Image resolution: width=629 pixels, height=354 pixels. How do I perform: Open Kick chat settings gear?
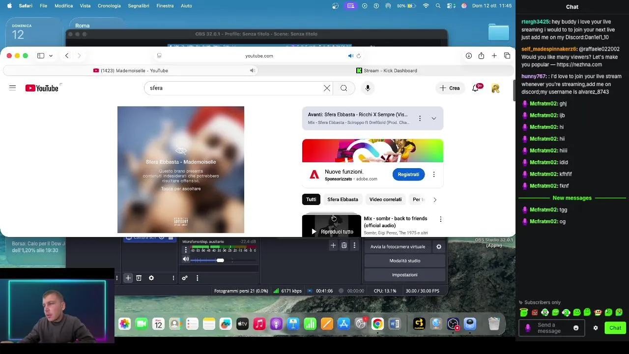[596, 328]
